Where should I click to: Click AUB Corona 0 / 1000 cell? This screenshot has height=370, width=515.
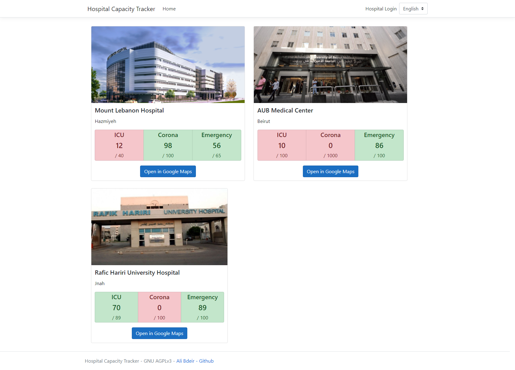pos(330,145)
